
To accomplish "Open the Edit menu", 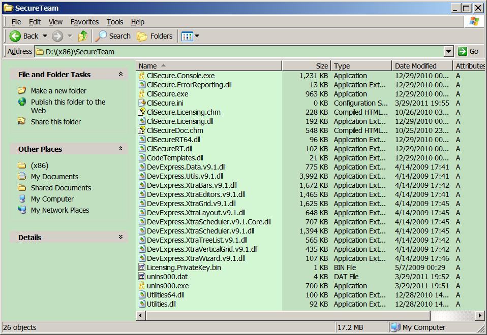I will 35,22.
